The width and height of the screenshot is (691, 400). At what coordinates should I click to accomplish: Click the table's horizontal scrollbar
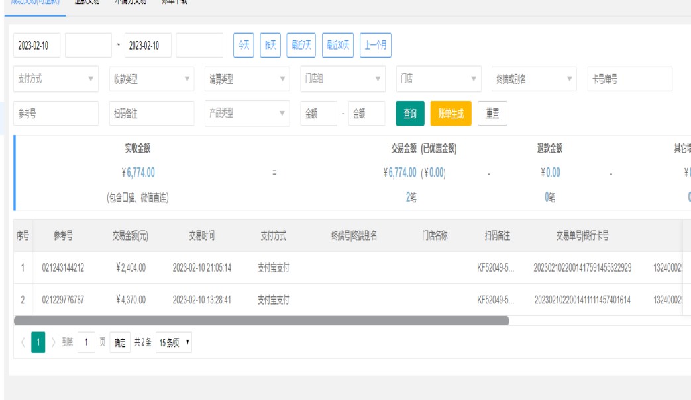[x=261, y=320]
